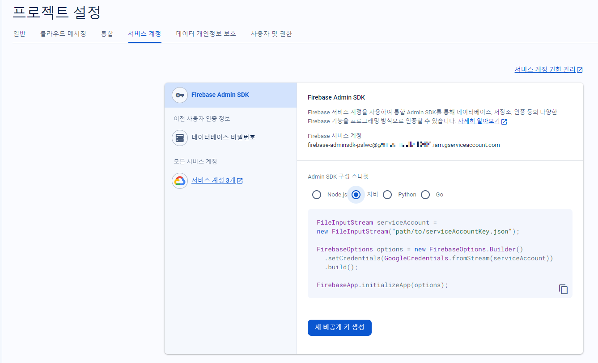Click the database icon beside 데이터베이스 비밀번호

click(x=180, y=138)
